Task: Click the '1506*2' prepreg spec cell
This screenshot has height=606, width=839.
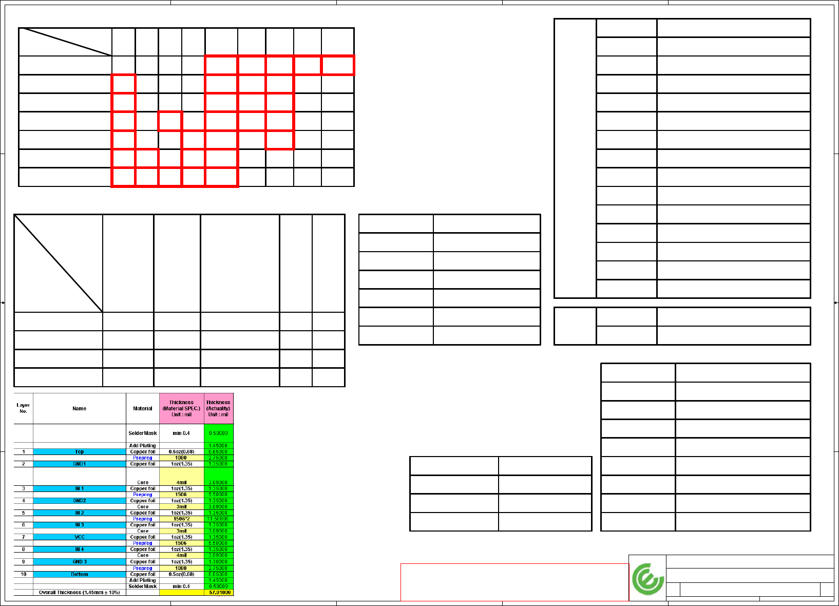Action: (182, 519)
